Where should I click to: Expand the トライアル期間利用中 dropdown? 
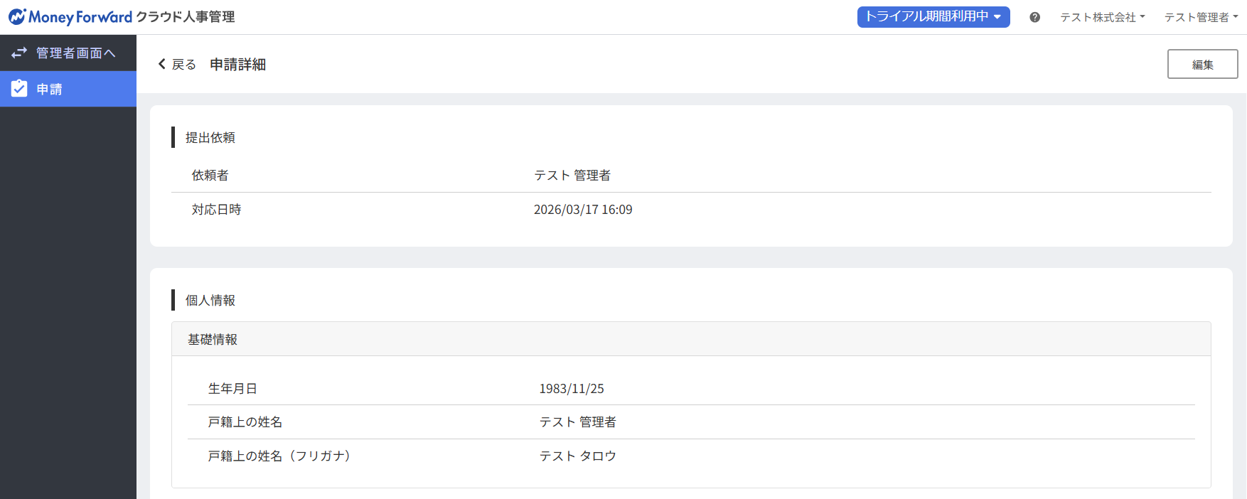pyautogui.click(x=933, y=17)
